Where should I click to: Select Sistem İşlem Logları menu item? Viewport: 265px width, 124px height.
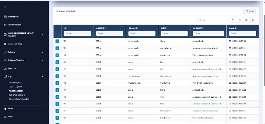(x=19, y=99)
